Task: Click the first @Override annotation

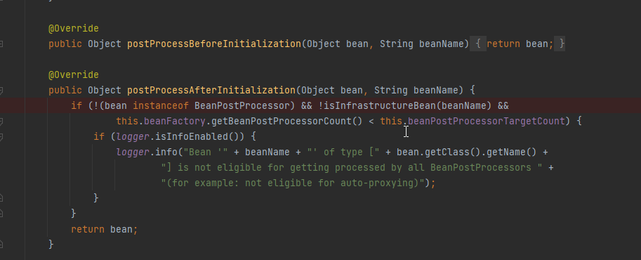Action: (x=74, y=28)
